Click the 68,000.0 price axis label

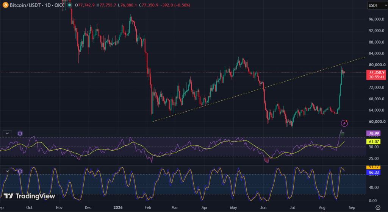376,99
